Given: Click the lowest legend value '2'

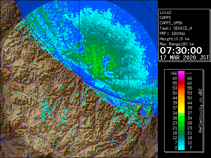Looking at the screenshot, I should (176, 148).
